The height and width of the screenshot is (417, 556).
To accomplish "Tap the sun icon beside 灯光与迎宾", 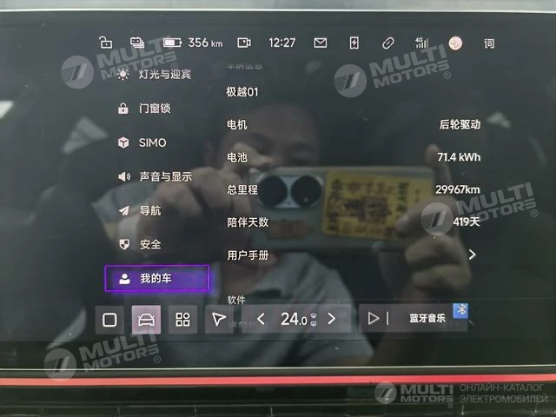I will pyautogui.click(x=123, y=74).
